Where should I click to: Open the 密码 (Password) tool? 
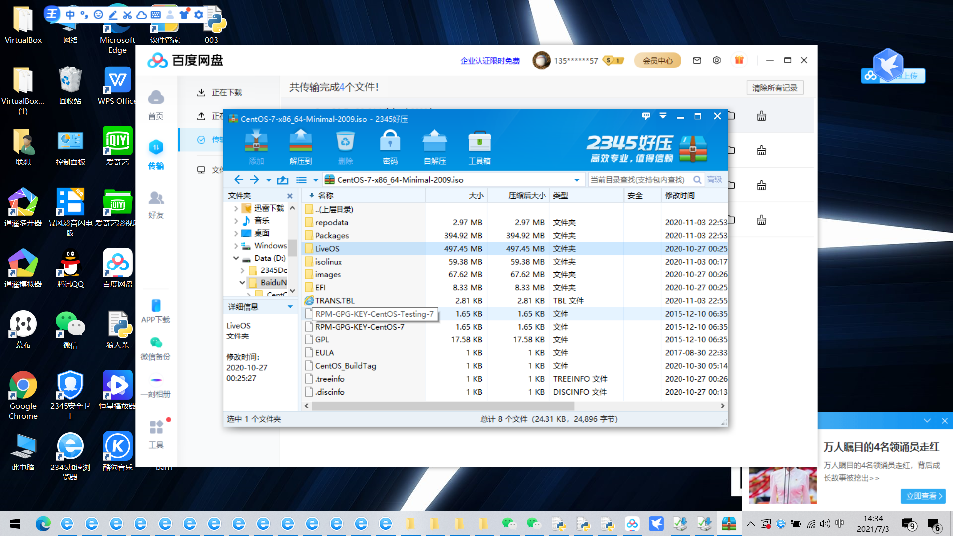point(390,147)
